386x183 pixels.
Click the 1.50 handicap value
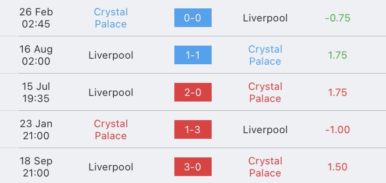coord(338,167)
